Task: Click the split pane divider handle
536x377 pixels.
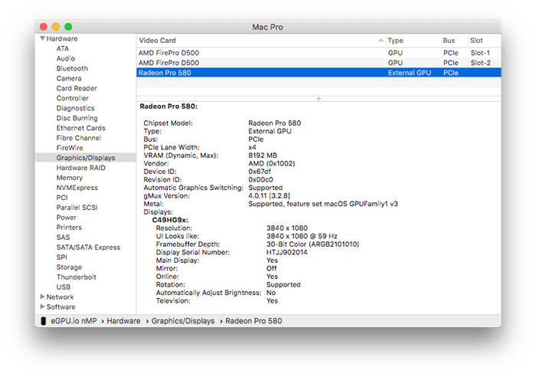Action: [x=318, y=98]
